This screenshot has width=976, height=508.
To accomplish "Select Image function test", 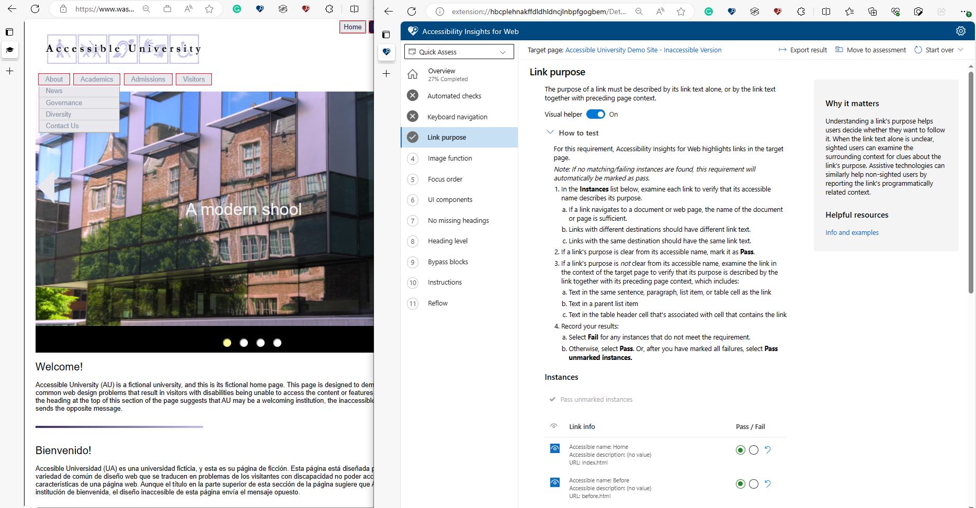I will pos(459,158).
